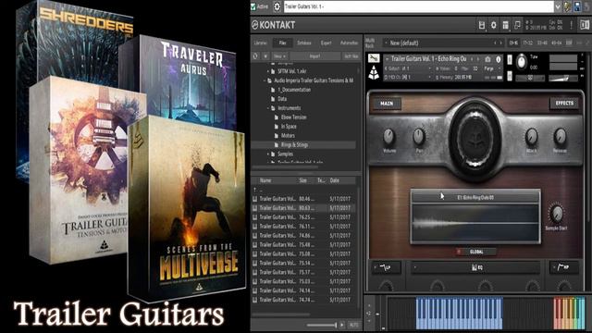
Task: Click the preview volume slider at browser bottom
Action: pos(322,325)
